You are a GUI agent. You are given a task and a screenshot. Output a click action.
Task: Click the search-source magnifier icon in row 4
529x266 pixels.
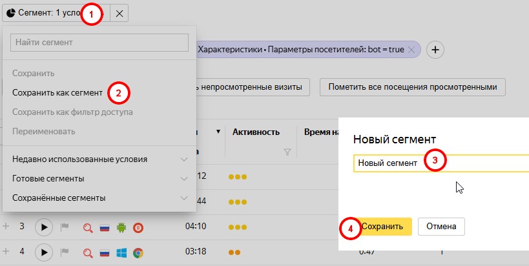88,253
